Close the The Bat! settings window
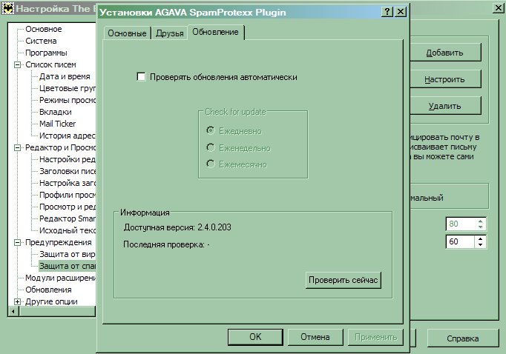The image size is (506, 354). (x=499, y=8)
